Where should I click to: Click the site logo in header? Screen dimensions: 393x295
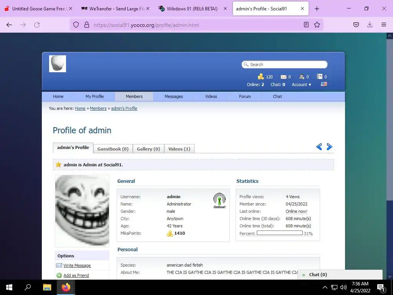58,64
